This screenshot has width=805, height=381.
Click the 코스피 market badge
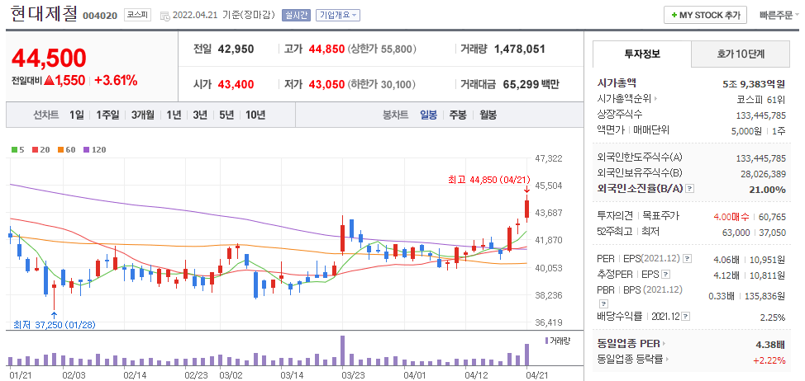[137, 16]
